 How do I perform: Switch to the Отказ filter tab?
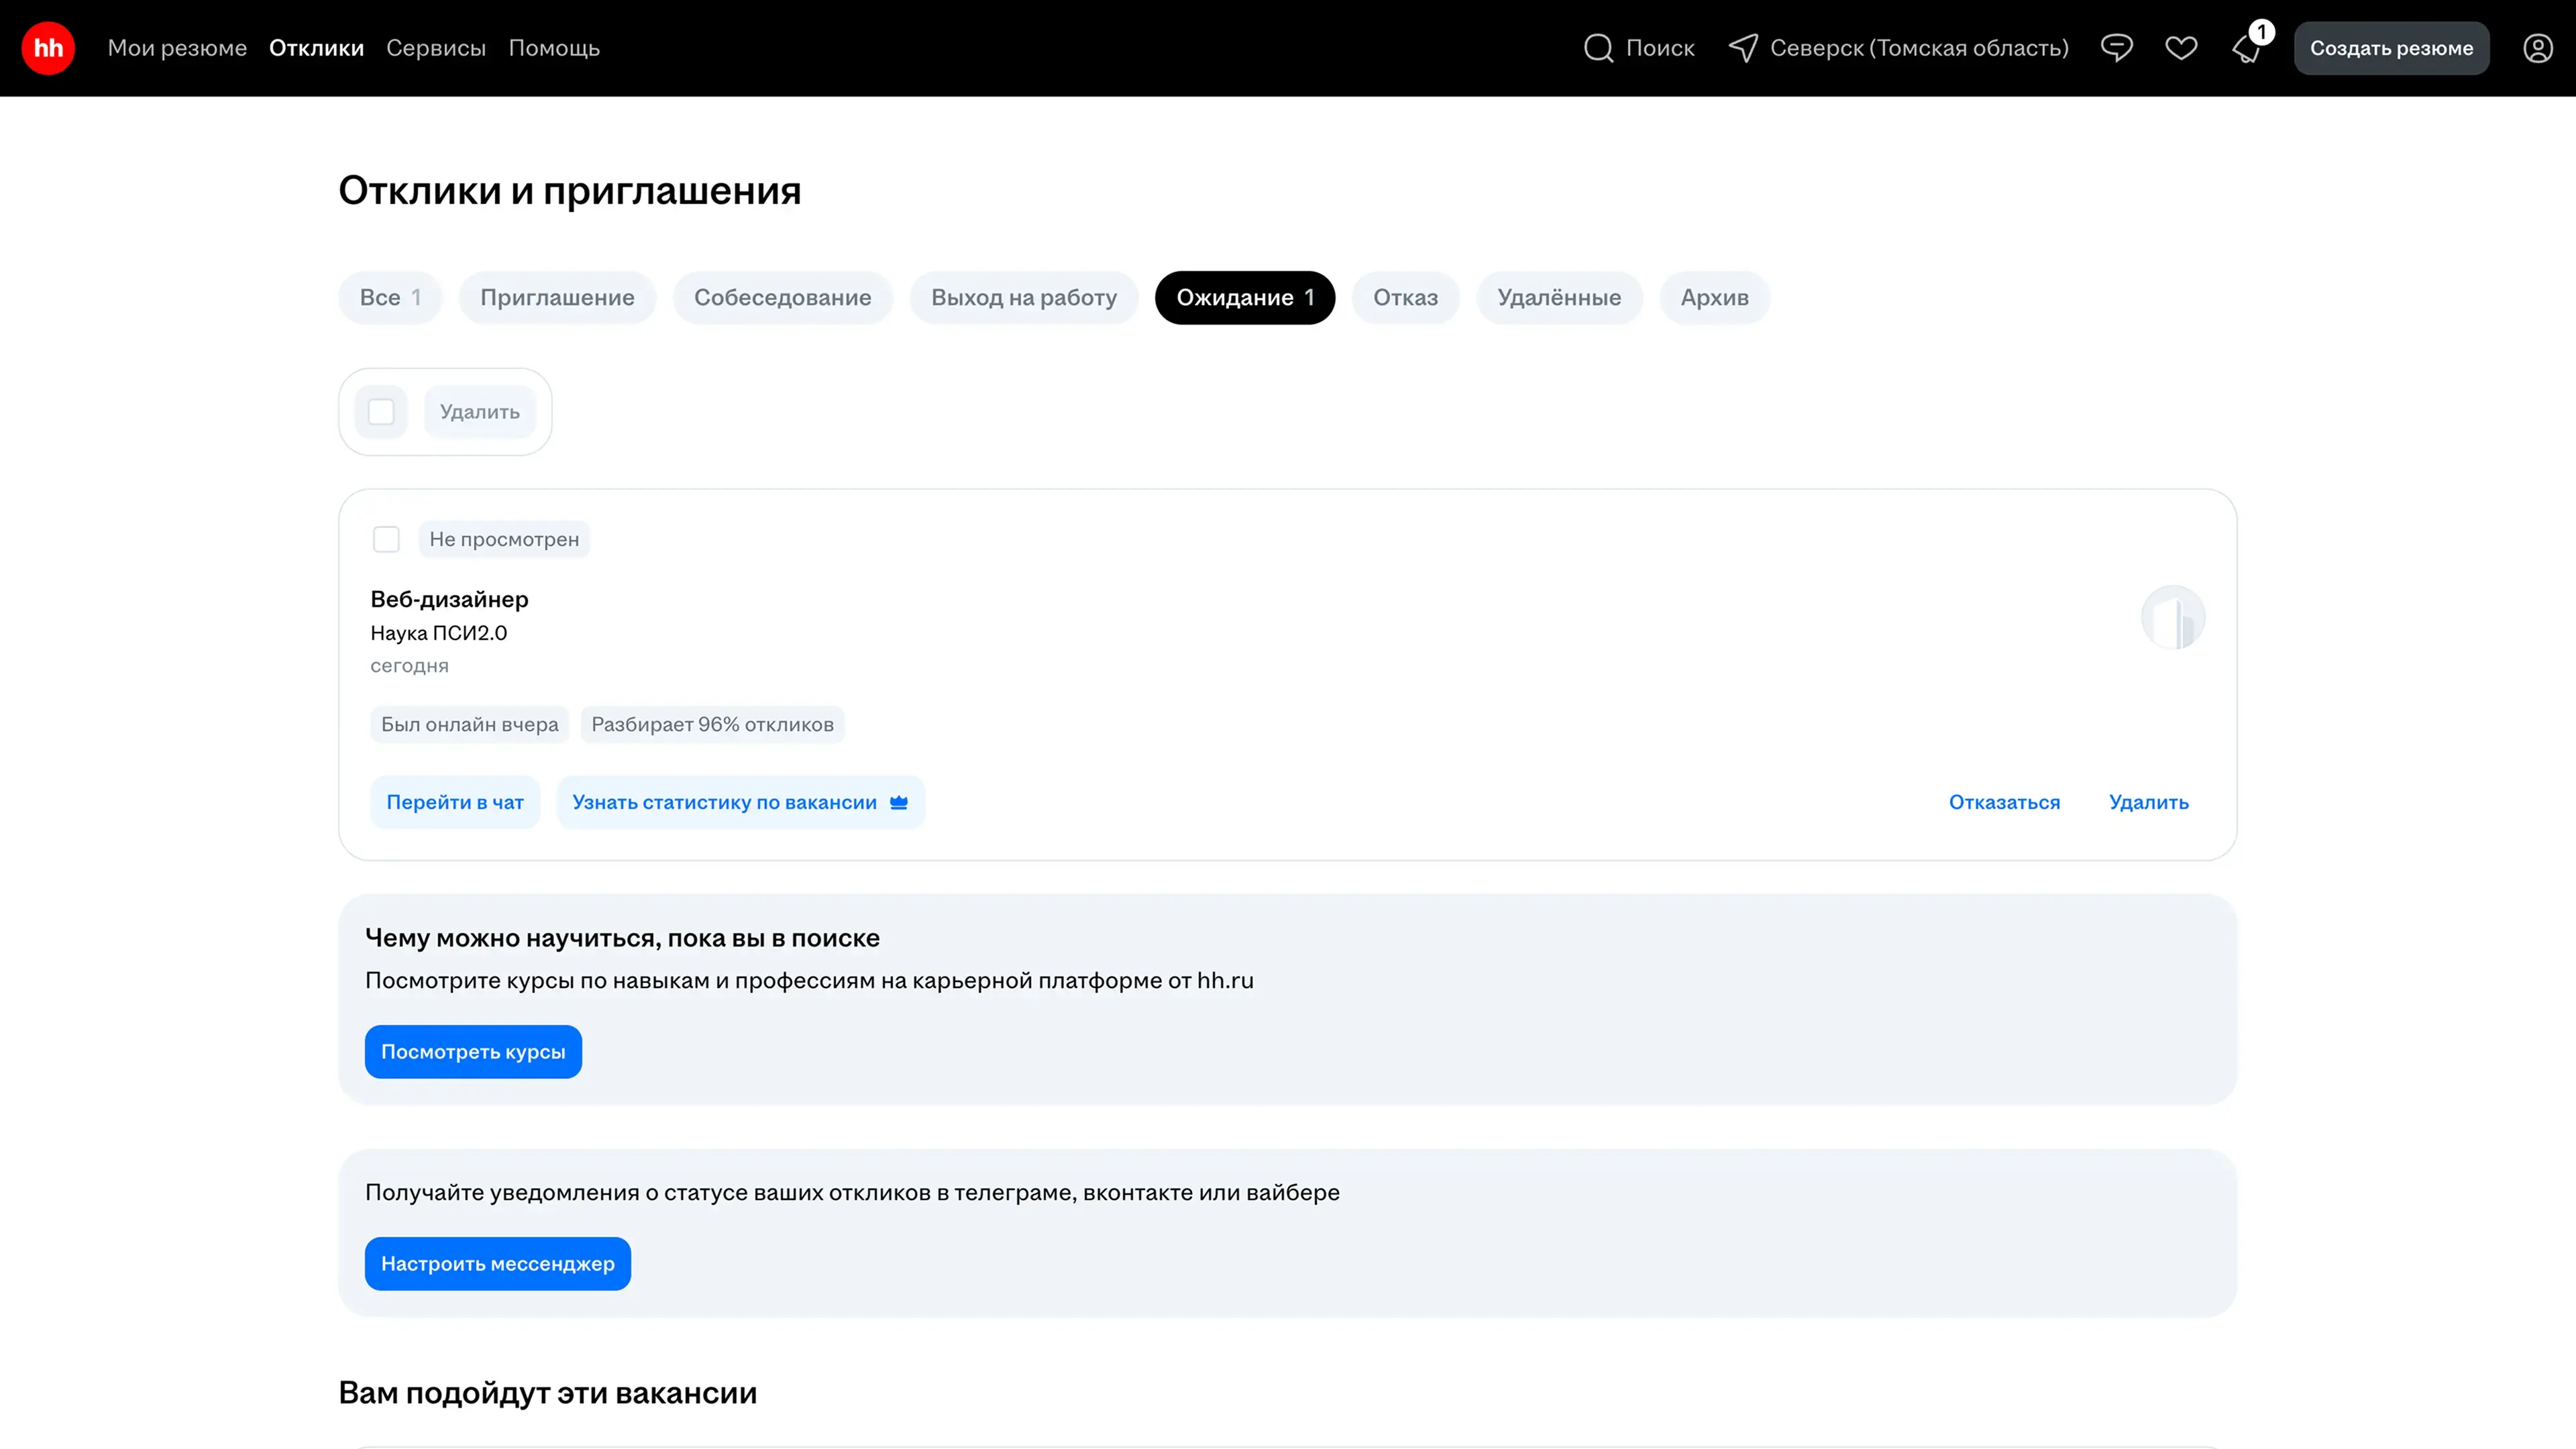click(1404, 298)
